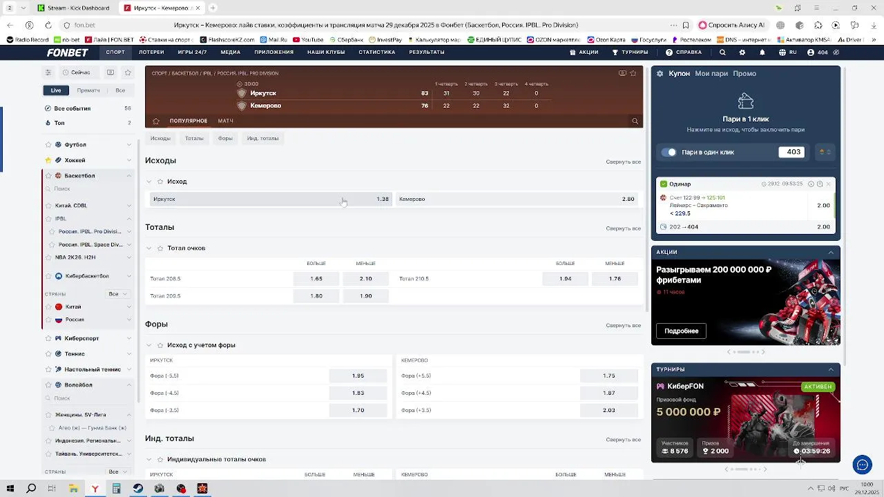The width and height of the screenshot is (884, 497).
Task: Remove the Одинар bet with X
Action: click(x=829, y=184)
